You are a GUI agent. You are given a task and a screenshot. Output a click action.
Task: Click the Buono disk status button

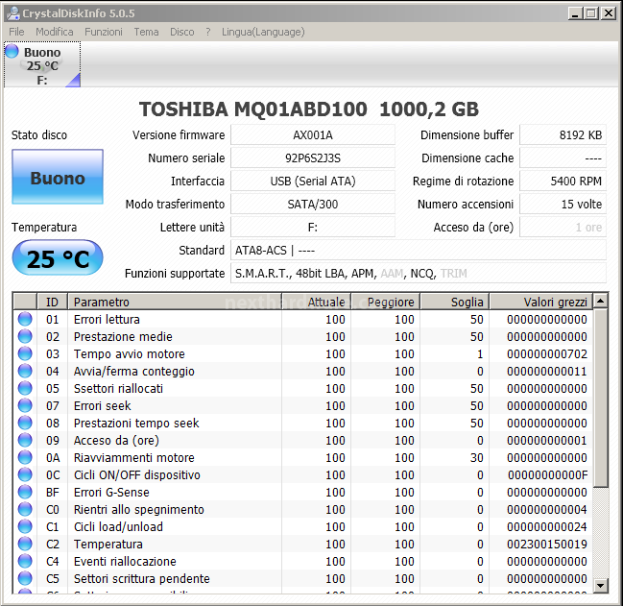point(58,177)
